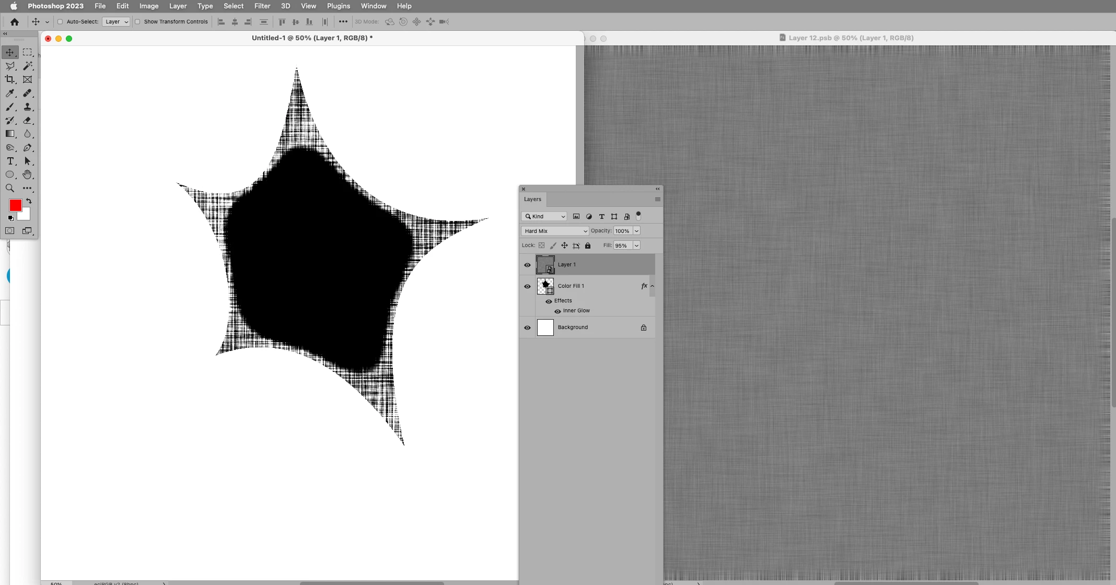Select the Crop tool
Viewport: 1116px width, 585px height.
point(10,79)
